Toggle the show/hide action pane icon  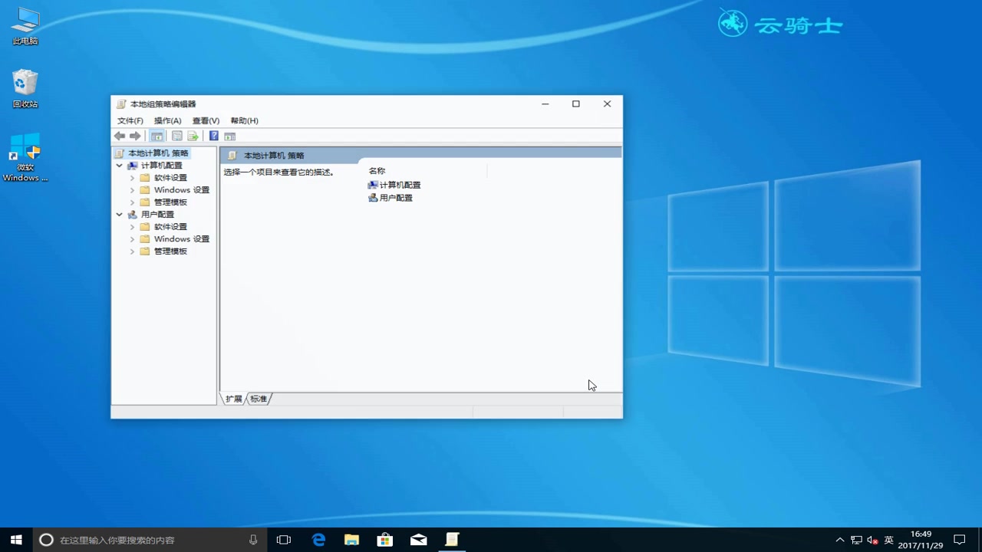click(230, 136)
